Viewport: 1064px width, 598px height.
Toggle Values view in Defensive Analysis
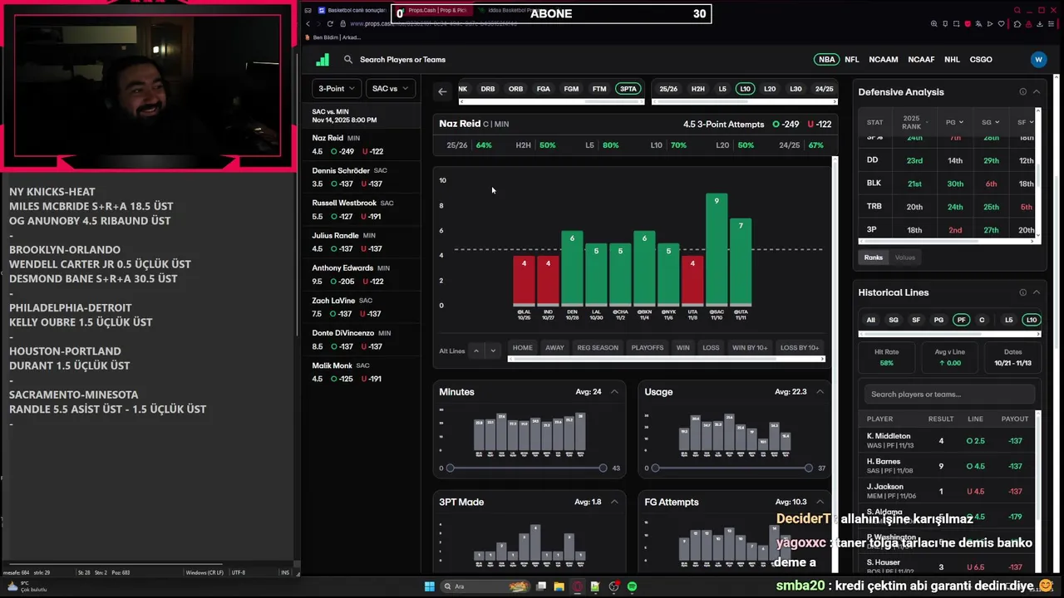[x=905, y=257]
